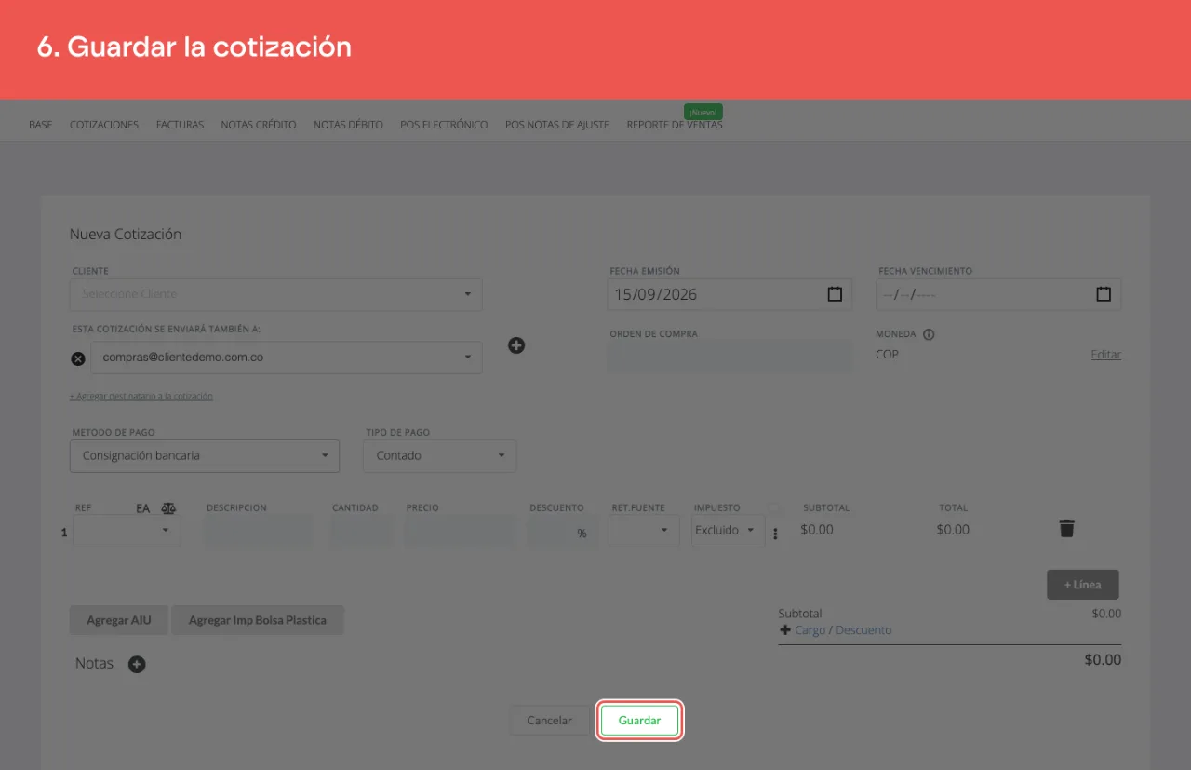
Task: Open the FACTURAS tab
Action: [x=180, y=125]
